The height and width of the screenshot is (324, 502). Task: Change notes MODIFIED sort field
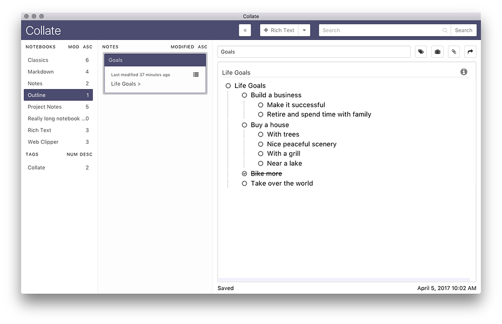[x=182, y=46]
